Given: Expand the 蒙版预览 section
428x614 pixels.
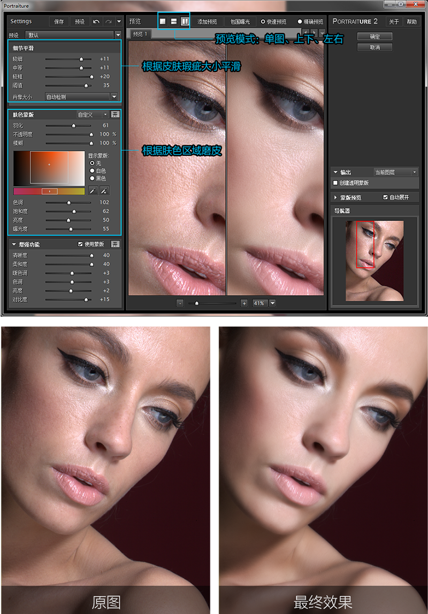Looking at the screenshot, I should (335, 198).
